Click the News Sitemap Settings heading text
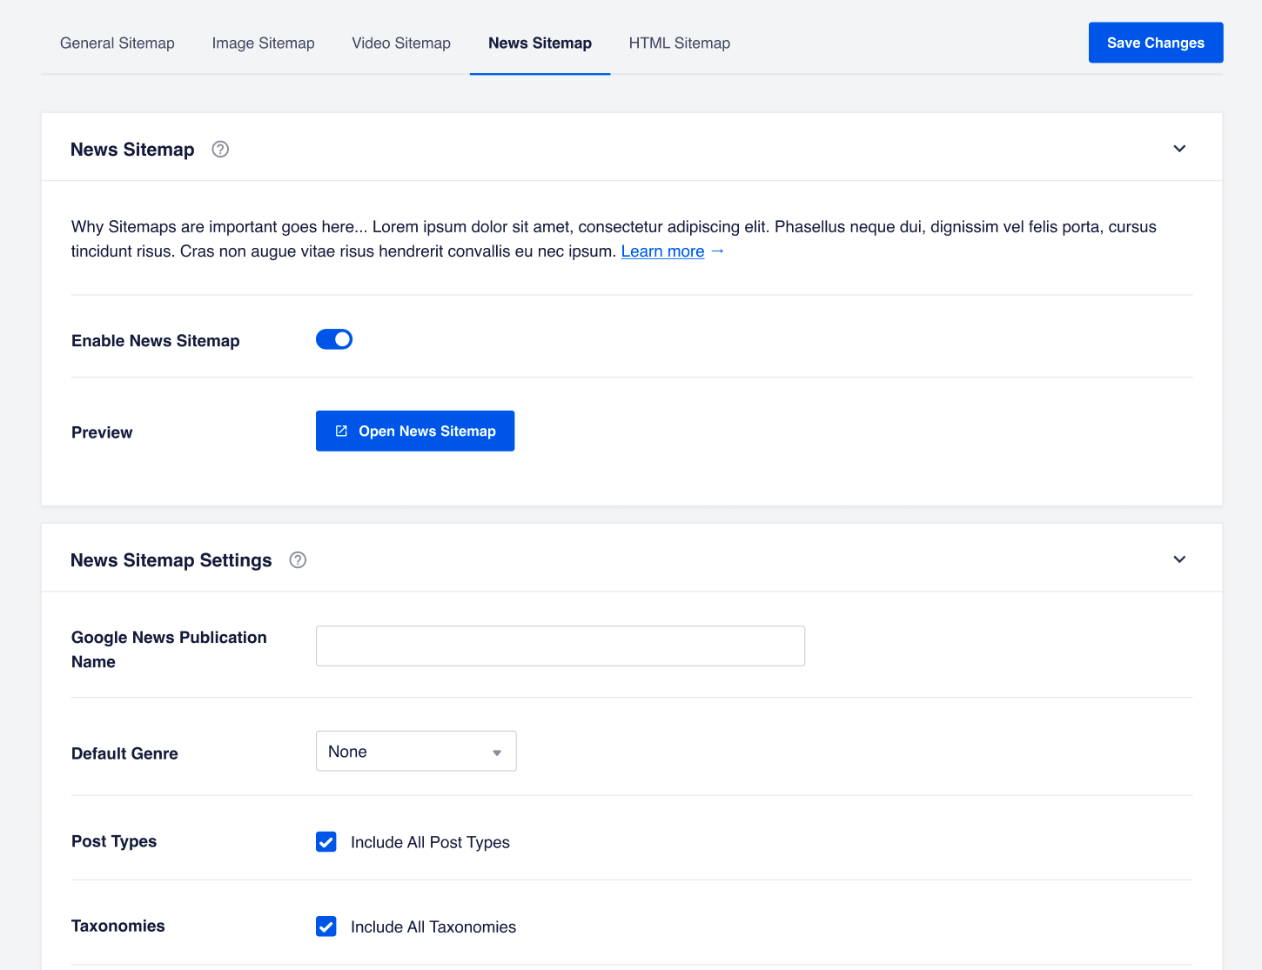Image resolution: width=1262 pixels, height=970 pixels. coord(171,560)
